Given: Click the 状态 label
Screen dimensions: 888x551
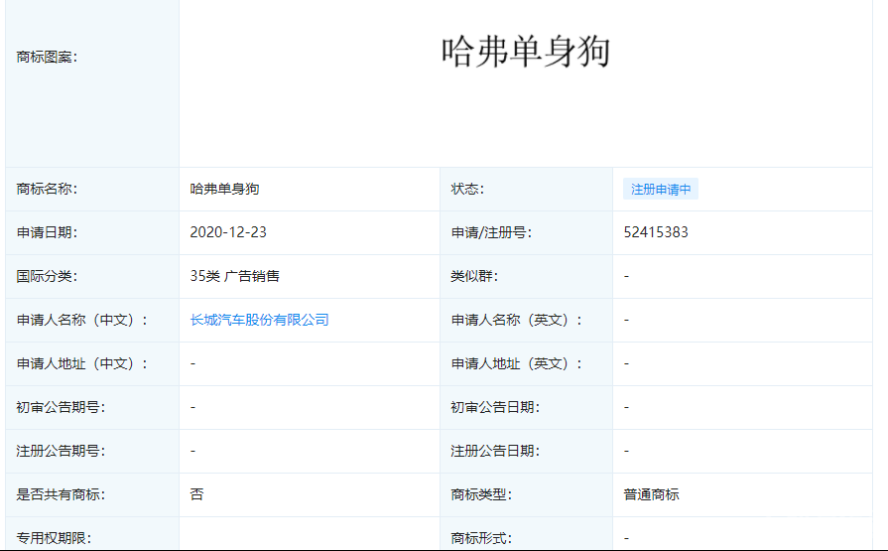Looking at the screenshot, I should click(x=467, y=189).
